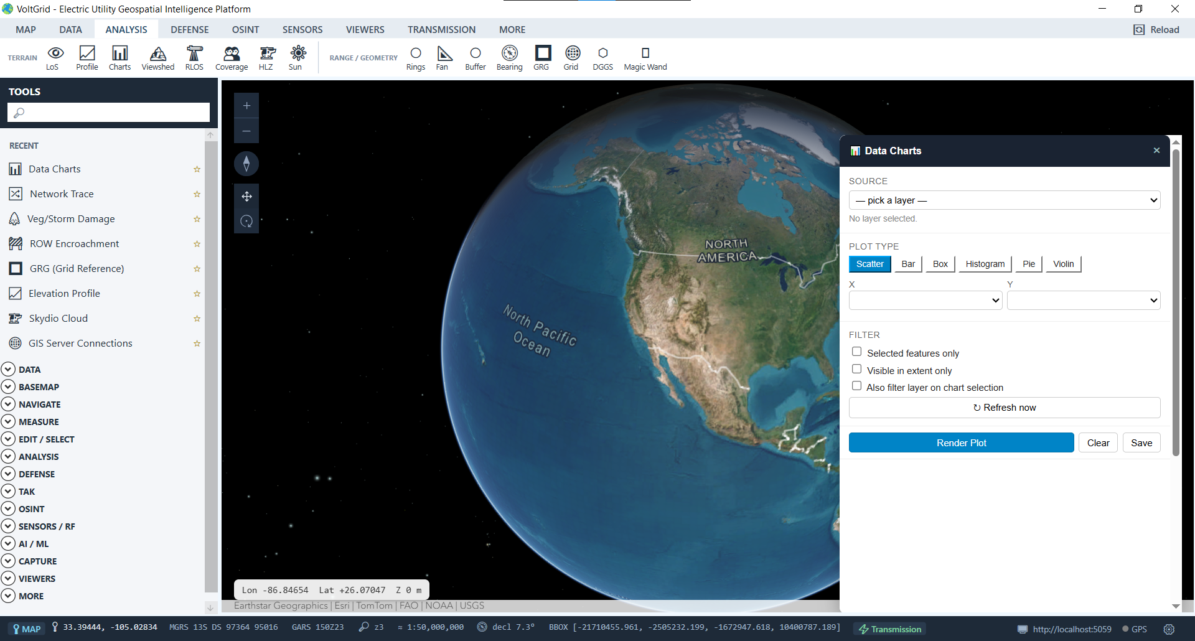
Task: Activate the map rotate control
Action: coord(246,222)
